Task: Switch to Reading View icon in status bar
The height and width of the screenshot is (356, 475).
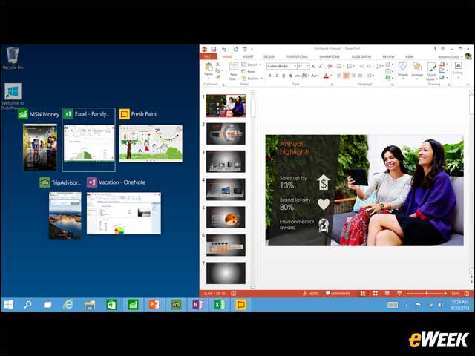Action: (x=387, y=294)
